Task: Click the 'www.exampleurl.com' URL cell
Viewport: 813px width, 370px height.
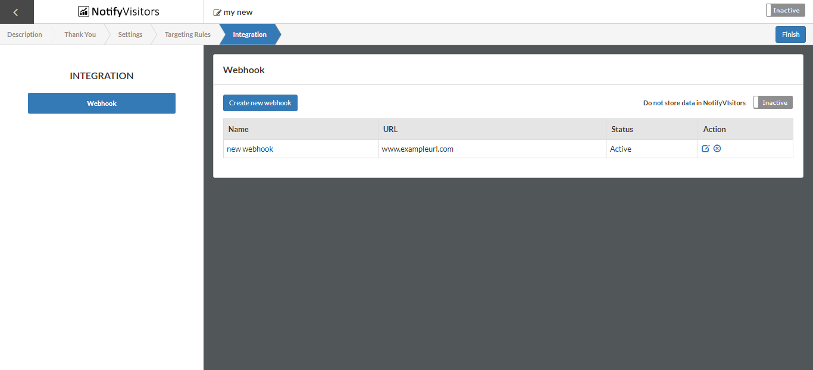Action: coord(492,149)
